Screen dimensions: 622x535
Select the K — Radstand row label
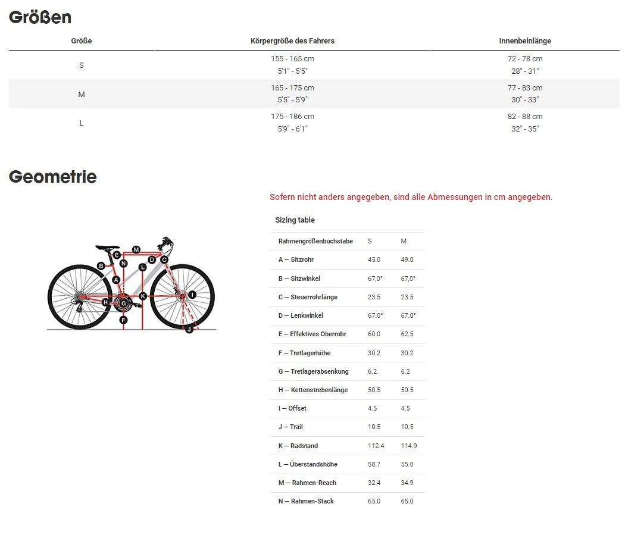(298, 446)
